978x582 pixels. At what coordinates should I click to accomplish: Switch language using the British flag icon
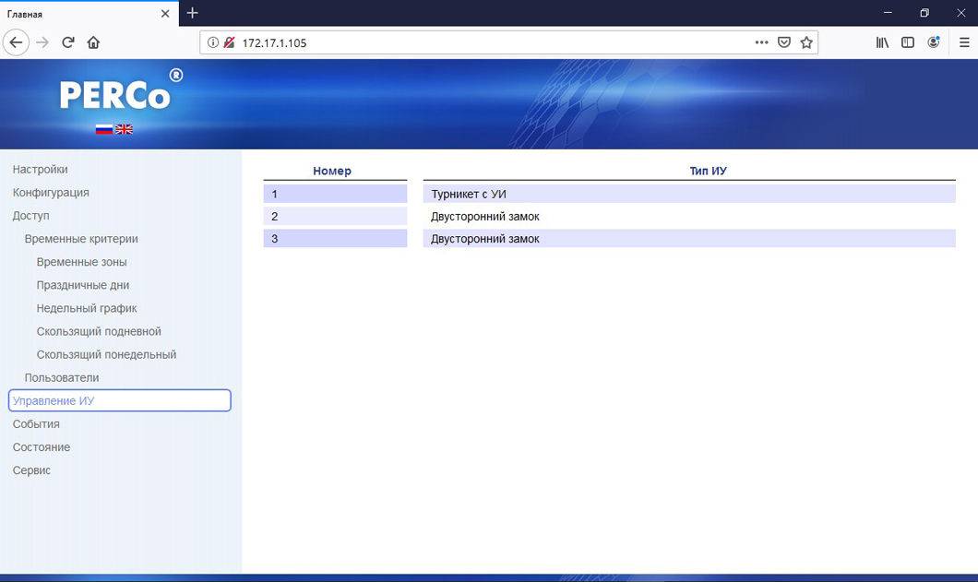pos(124,129)
